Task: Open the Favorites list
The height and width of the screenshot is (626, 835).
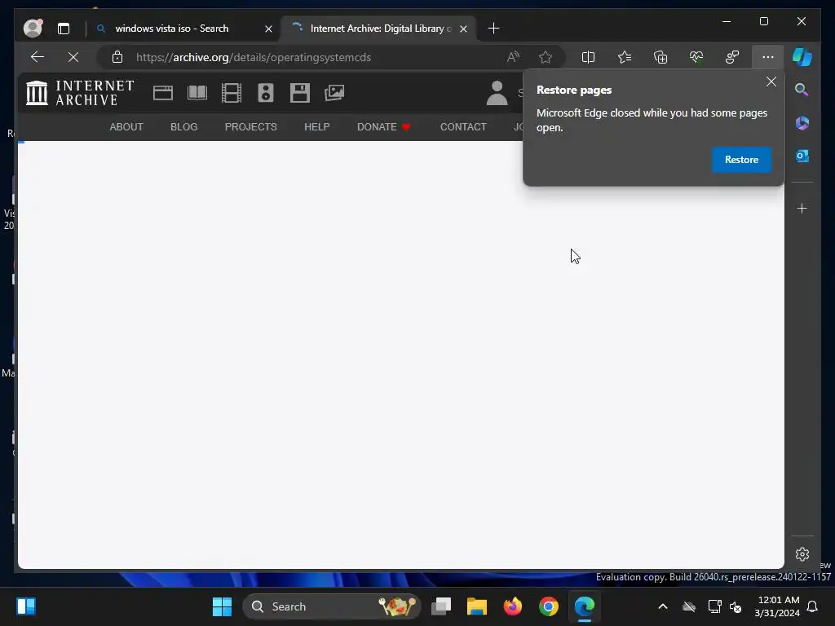Action: [x=624, y=57]
